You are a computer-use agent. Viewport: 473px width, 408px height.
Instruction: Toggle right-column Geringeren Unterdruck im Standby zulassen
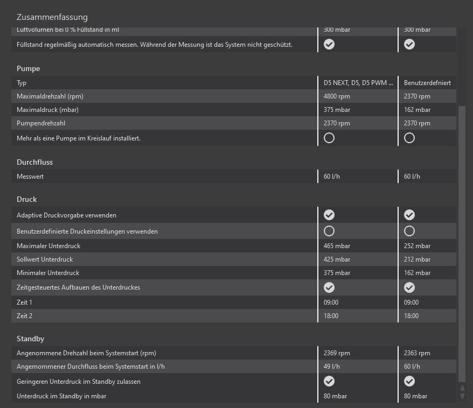pos(409,381)
